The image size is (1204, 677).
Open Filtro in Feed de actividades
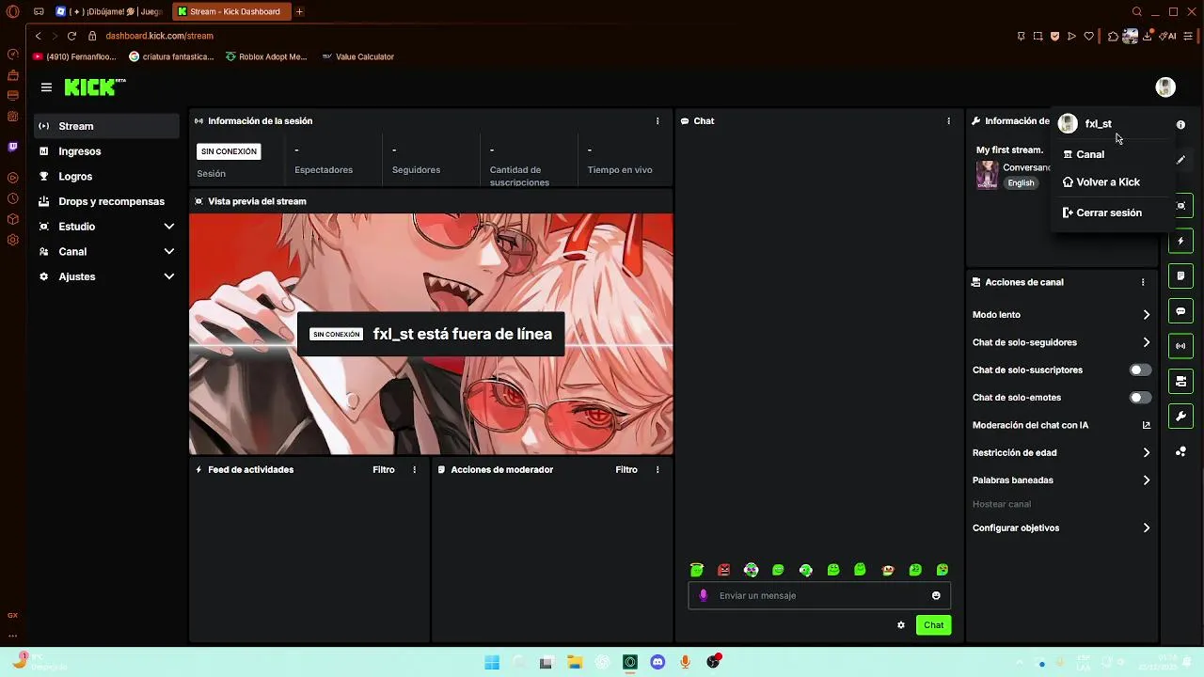click(384, 470)
